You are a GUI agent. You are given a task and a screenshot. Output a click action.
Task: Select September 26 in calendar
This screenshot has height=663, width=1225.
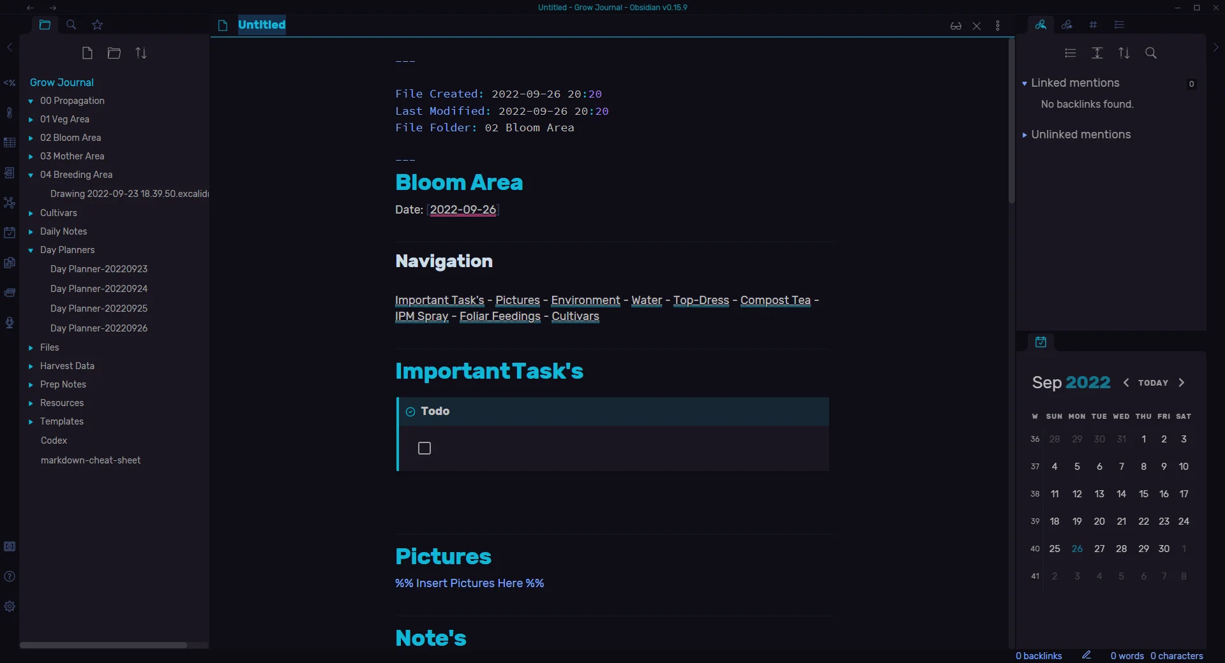pos(1077,549)
